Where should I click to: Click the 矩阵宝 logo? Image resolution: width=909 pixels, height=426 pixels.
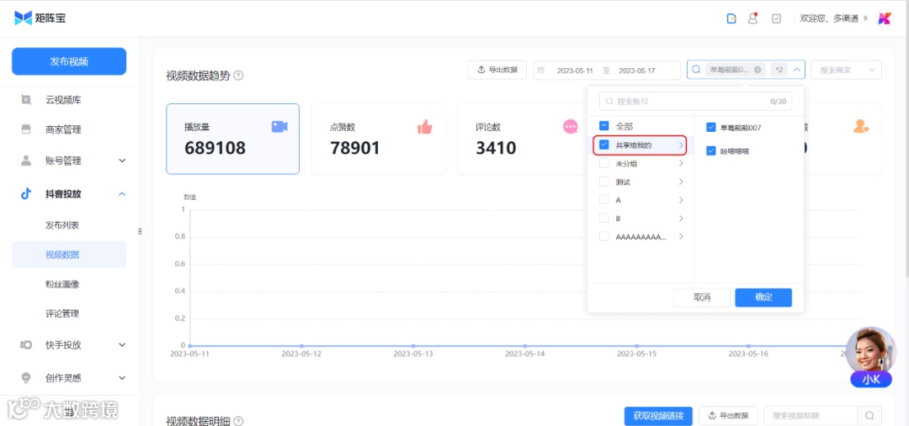(40, 18)
